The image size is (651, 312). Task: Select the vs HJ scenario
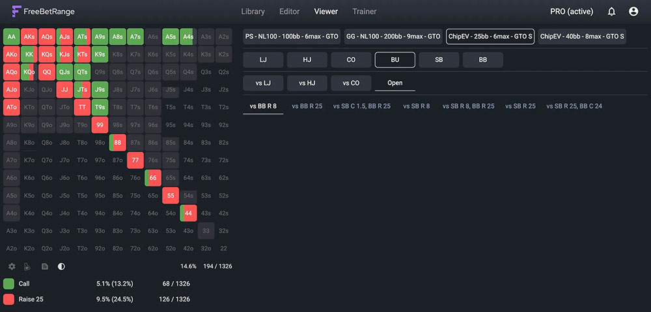[x=307, y=83]
